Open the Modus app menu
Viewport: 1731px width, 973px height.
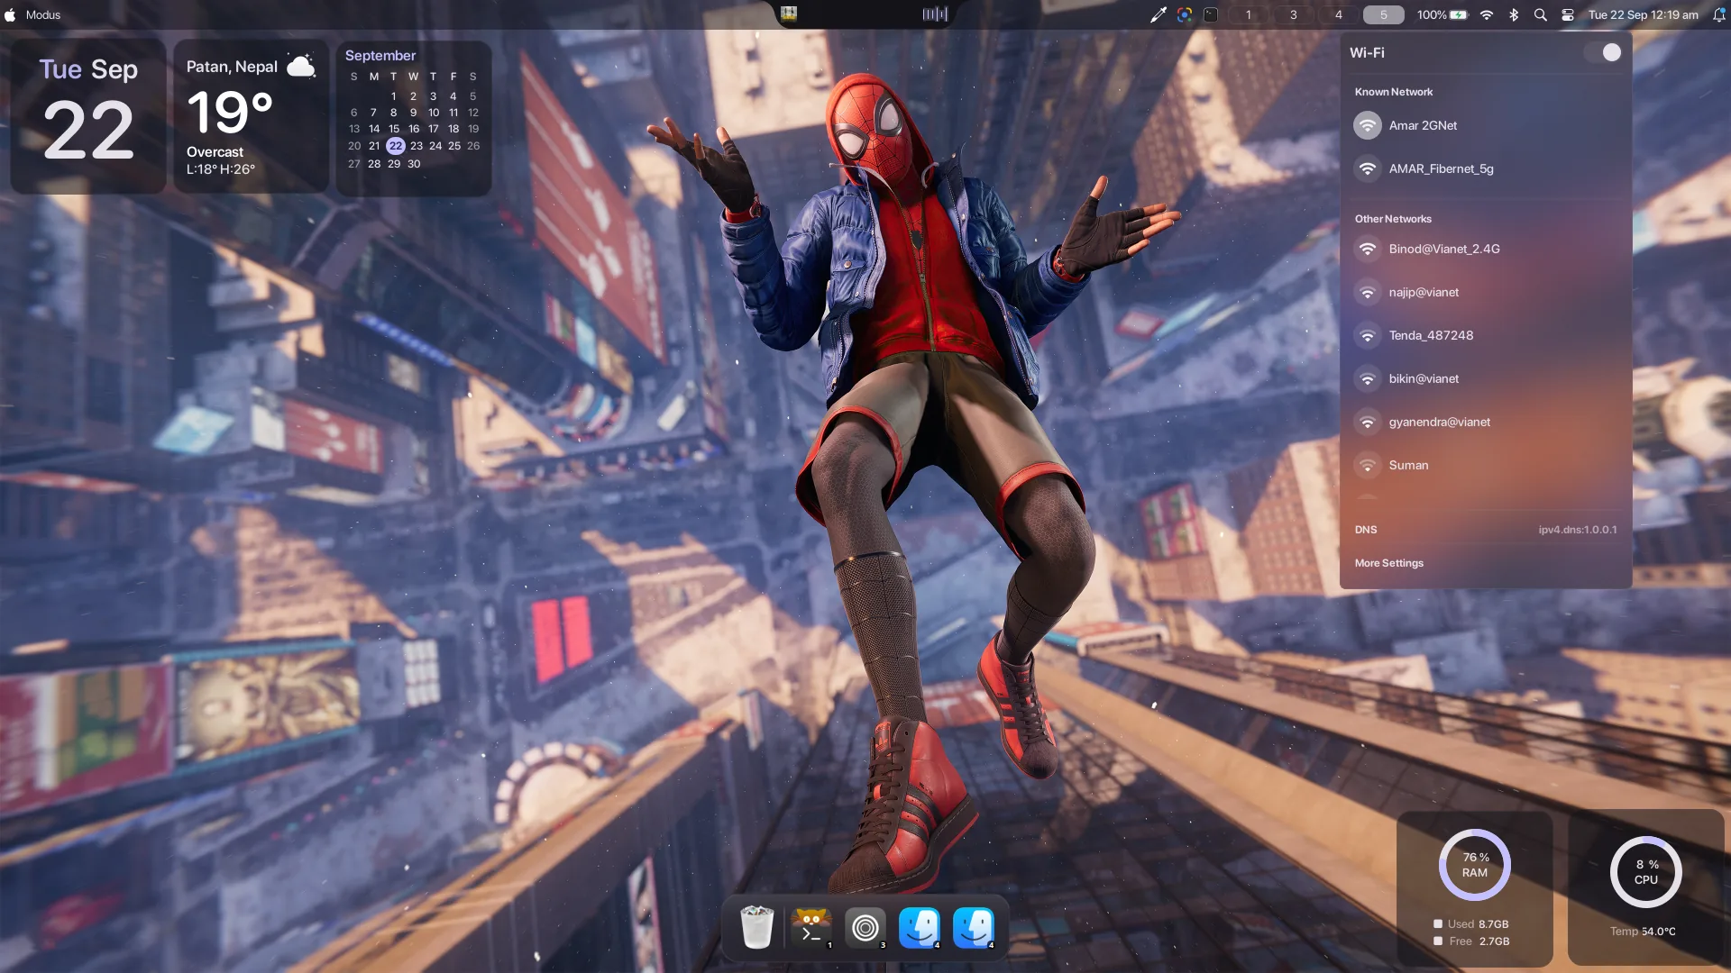pos(43,14)
